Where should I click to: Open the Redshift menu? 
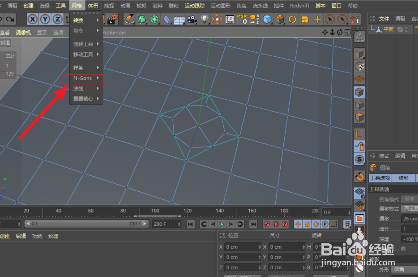point(299,5)
